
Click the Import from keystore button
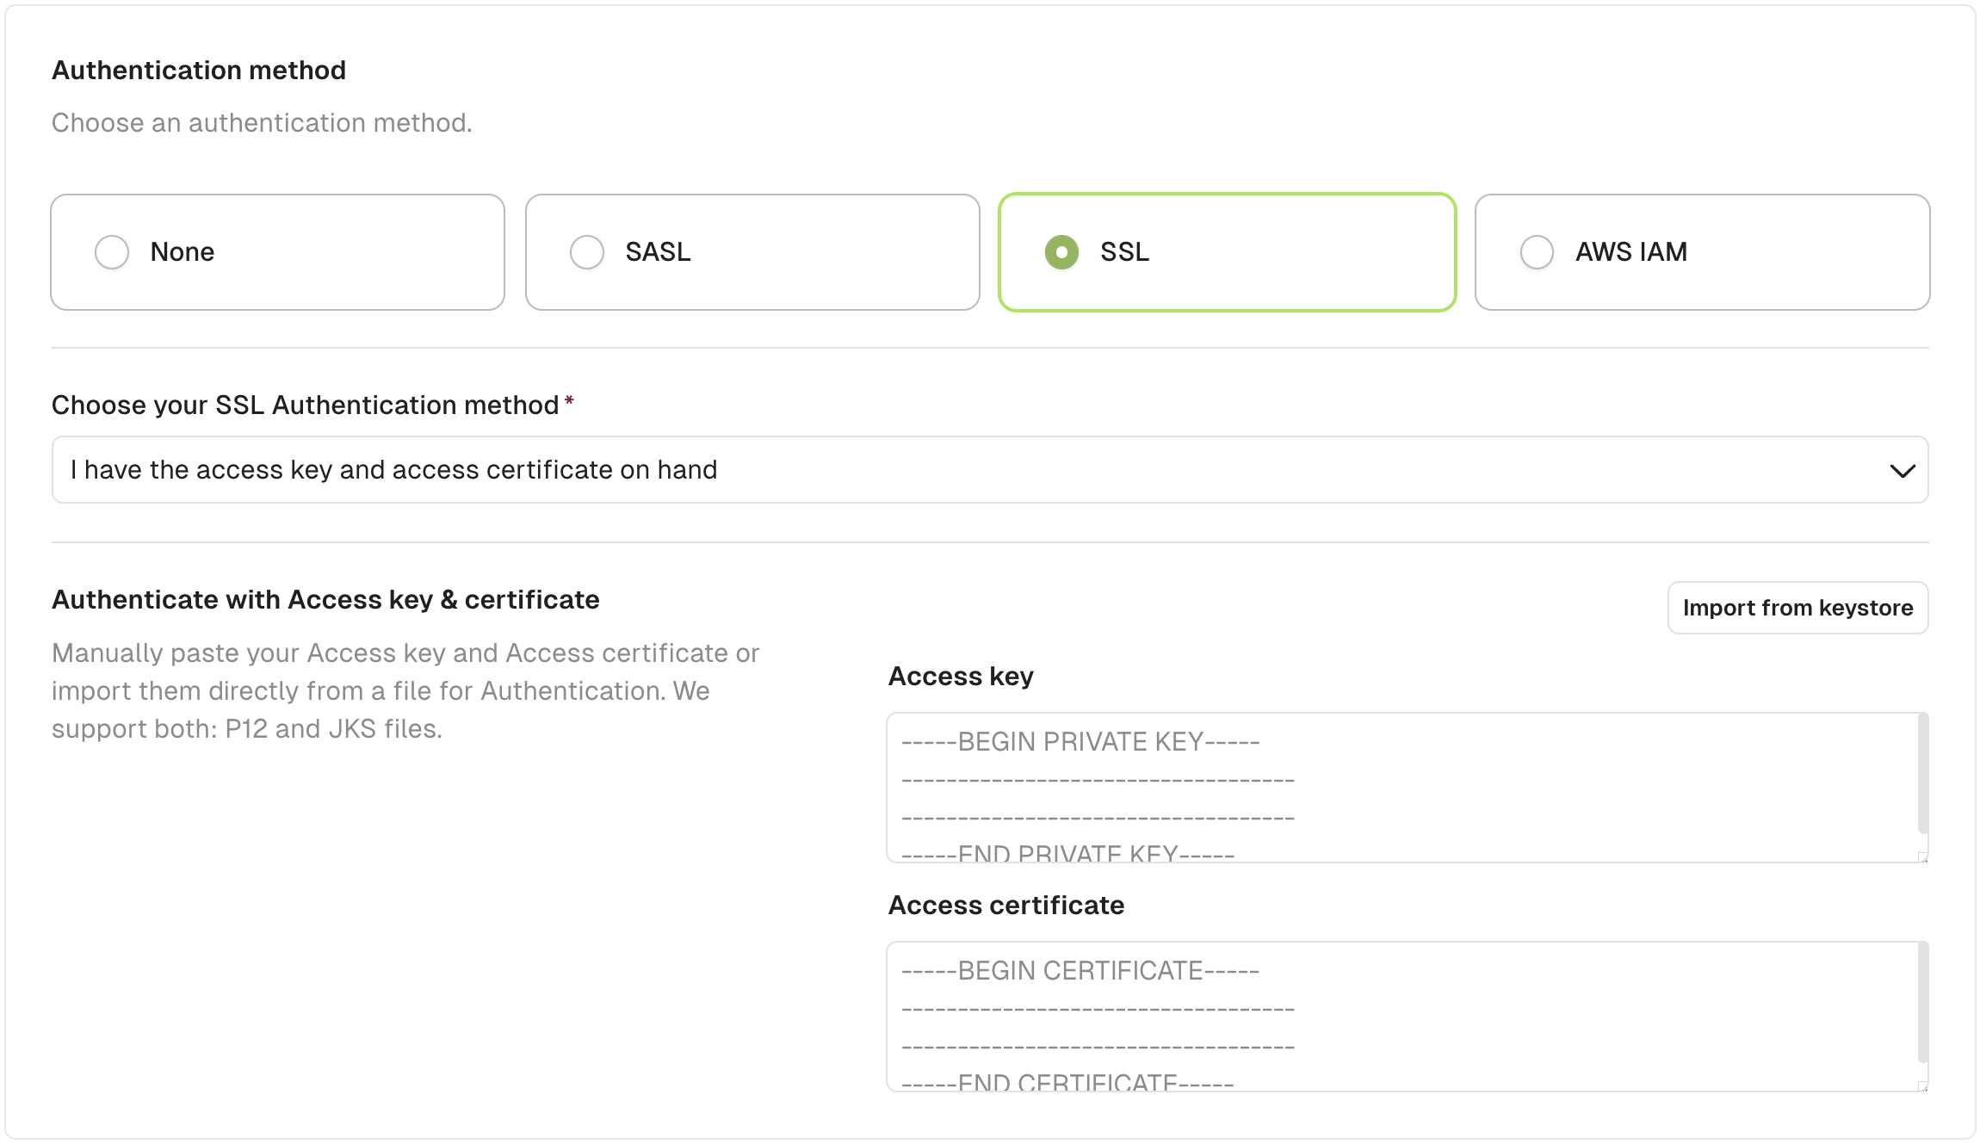click(x=1797, y=608)
